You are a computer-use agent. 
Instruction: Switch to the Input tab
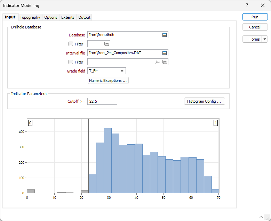pos(10,17)
